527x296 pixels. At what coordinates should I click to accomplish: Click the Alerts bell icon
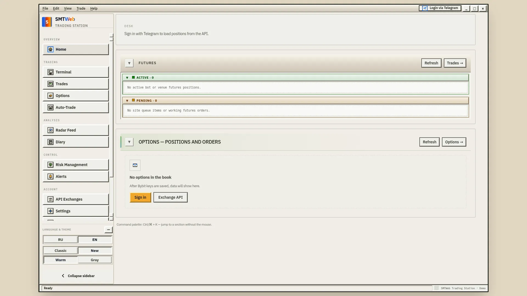tap(51, 177)
